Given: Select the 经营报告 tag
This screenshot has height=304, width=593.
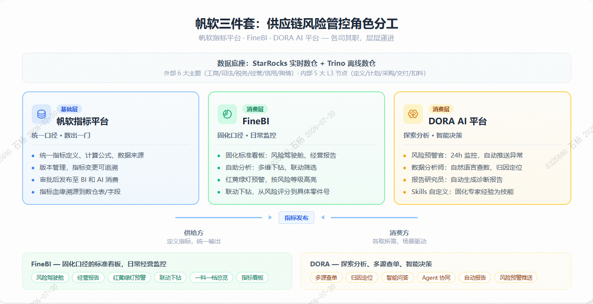Looking at the screenshot, I should click(88, 278).
